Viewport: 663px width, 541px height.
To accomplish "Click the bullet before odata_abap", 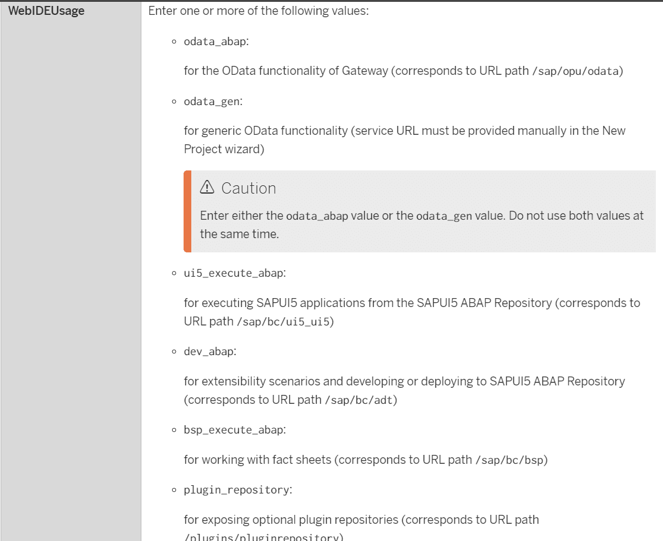I will coord(174,42).
